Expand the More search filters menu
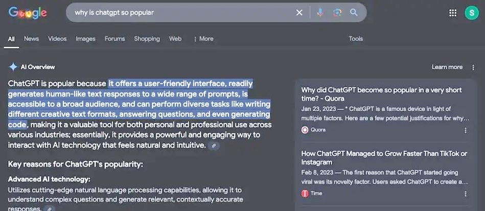This screenshot has width=485, height=211. 203,39
